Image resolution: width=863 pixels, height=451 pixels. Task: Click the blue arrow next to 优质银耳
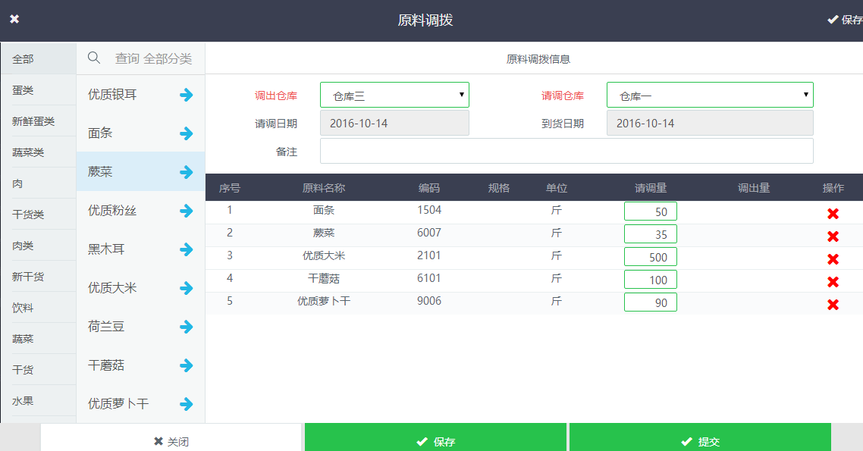[187, 95]
